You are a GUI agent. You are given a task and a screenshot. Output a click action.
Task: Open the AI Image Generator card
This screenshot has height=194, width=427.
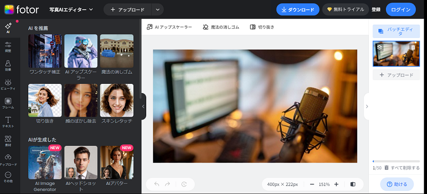click(x=45, y=162)
